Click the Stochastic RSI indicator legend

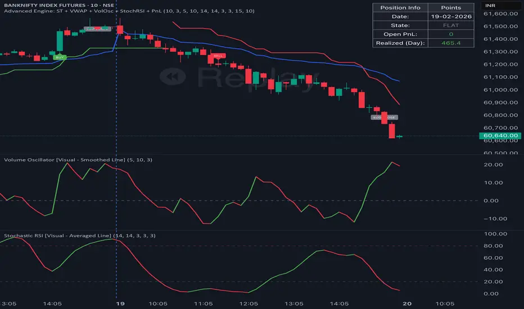pyautogui.click(x=79, y=235)
